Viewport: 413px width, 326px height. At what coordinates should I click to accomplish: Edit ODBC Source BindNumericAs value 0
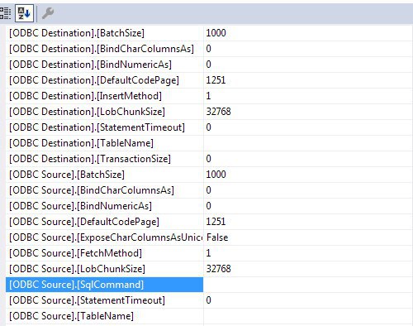click(x=308, y=206)
